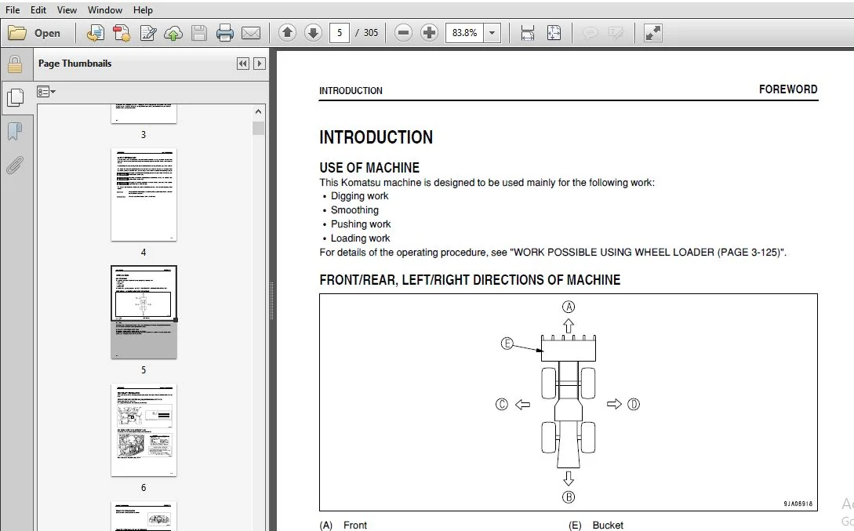The image size is (854, 531).
Task: Click the zoom value field showing 83.8%
Action: tap(464, 33)
